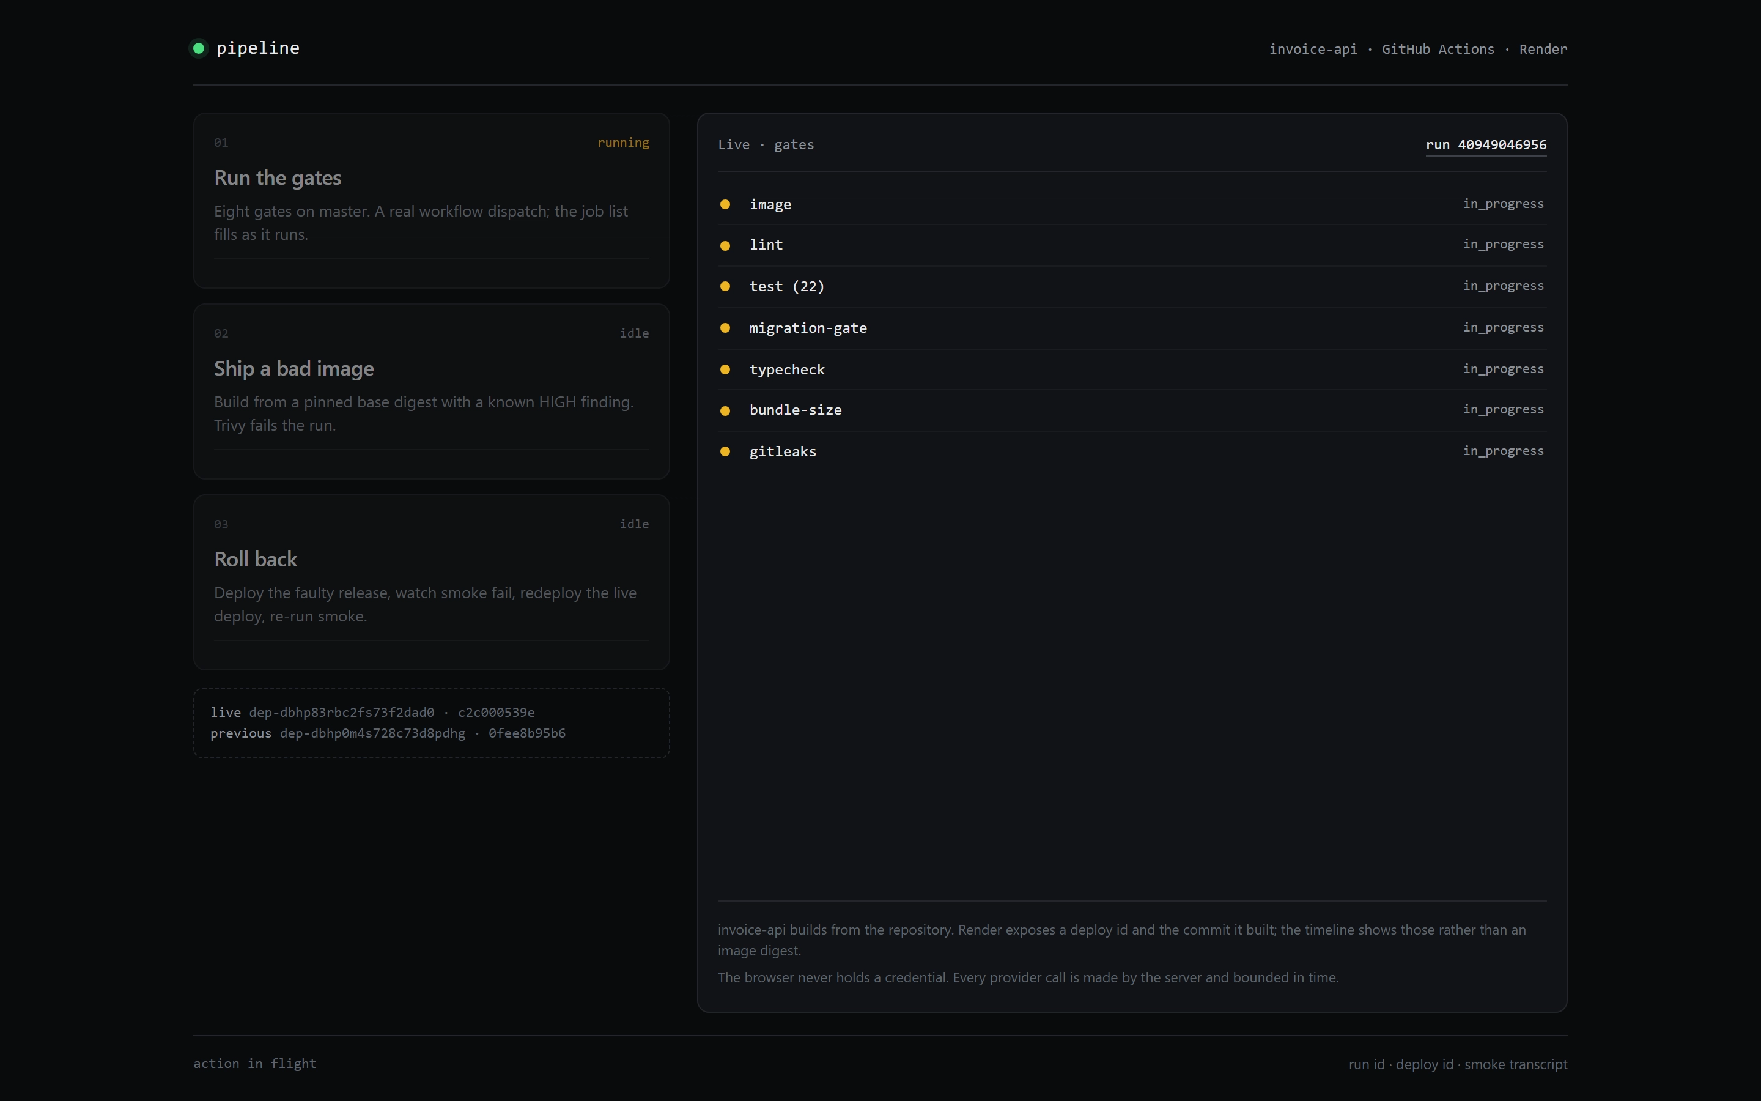Click the running status label on card 01

[x=623, y=143]
